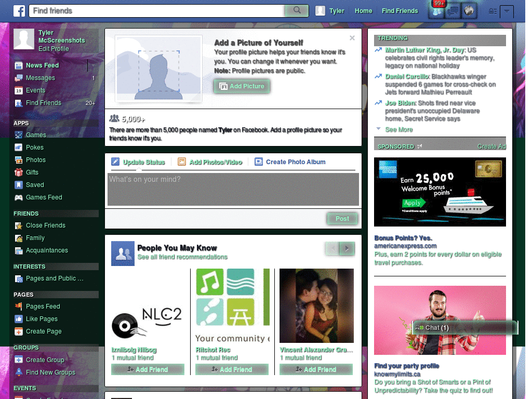The image size is (532, 399).
Task: Click the American Express ad image
Action: [x=440, y=192]
